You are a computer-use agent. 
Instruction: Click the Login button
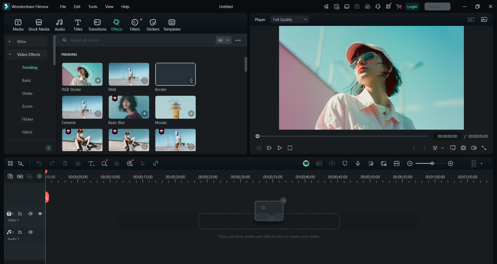tap(412, 6)
